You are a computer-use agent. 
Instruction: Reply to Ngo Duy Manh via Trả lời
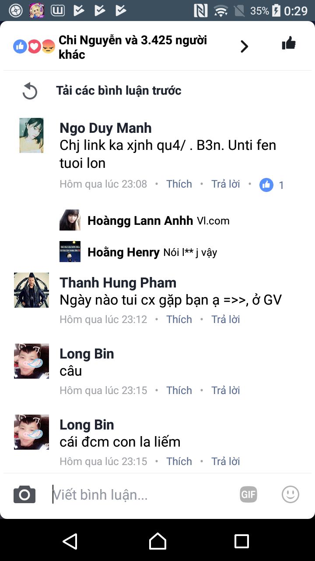coord(226,184)
